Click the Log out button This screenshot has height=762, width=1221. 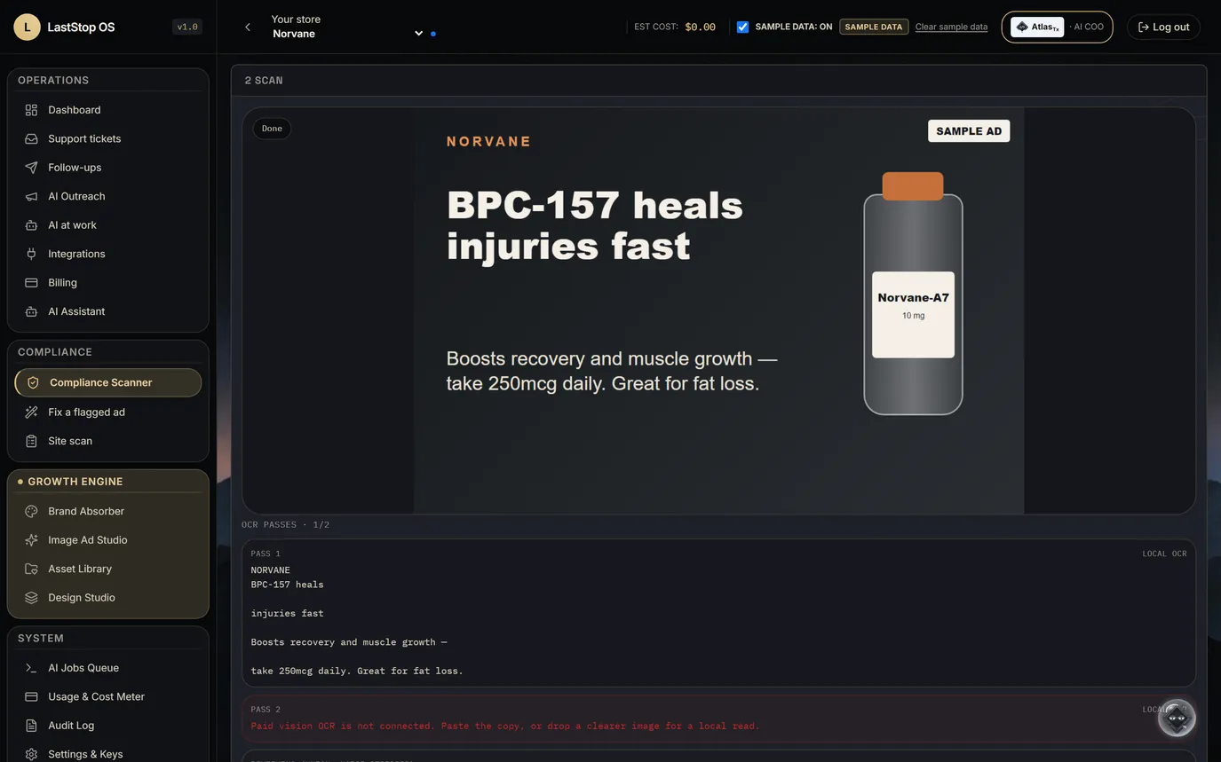click(x=1163, y=27)
